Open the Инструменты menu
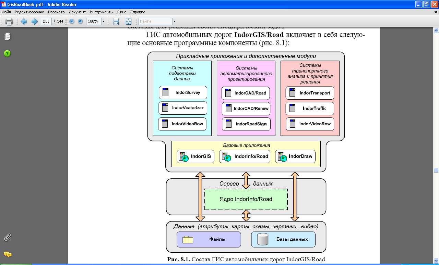The height and width of the screenshot is (265, 439). tap(102, 12)
